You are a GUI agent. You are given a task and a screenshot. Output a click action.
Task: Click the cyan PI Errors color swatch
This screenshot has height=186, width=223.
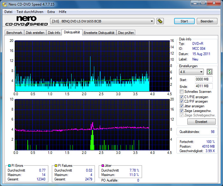(x=10, y=166)
